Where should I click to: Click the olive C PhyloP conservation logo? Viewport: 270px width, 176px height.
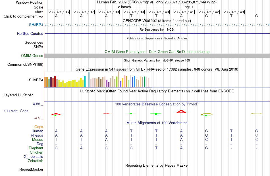coord(207,114)
